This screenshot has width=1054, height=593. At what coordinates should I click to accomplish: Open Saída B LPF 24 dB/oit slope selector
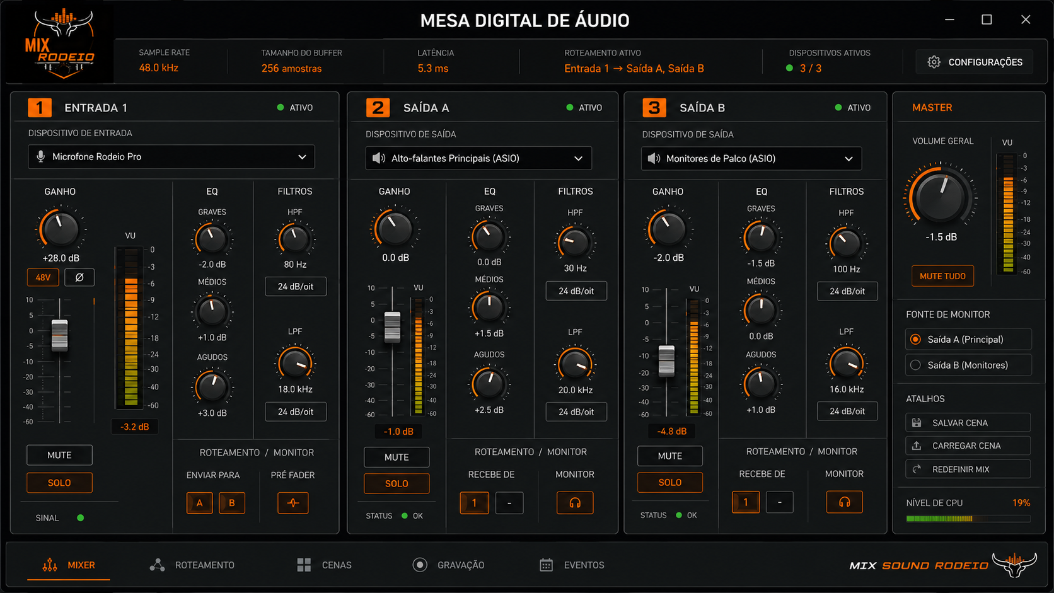847,411
